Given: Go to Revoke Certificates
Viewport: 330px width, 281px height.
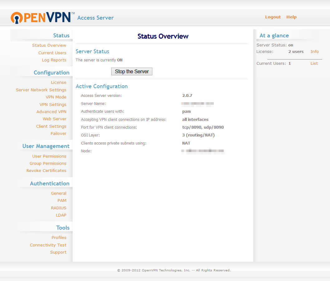Looking at the screenshot, I should tap(46, 171).
